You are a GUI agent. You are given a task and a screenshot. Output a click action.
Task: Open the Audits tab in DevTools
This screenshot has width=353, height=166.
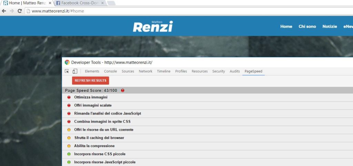pyautogui.click(x=234, y=71)
